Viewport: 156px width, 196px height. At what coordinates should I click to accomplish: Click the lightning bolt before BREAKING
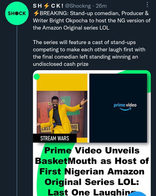(x=36, y=13)
